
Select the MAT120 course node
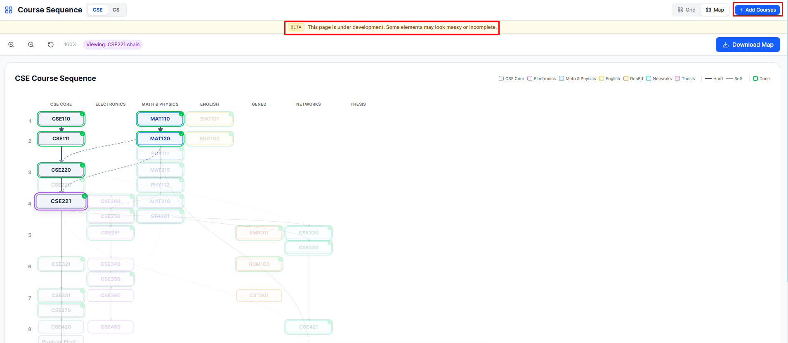[160, 139]
